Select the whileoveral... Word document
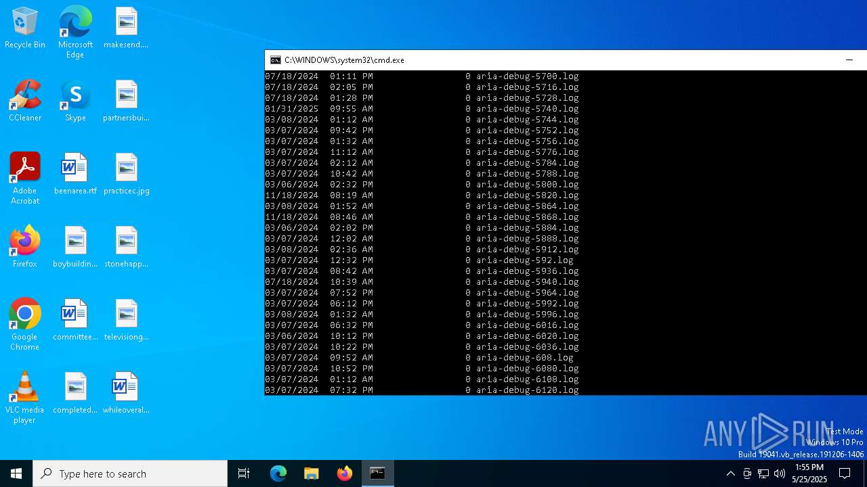 [x=126, y=394]
